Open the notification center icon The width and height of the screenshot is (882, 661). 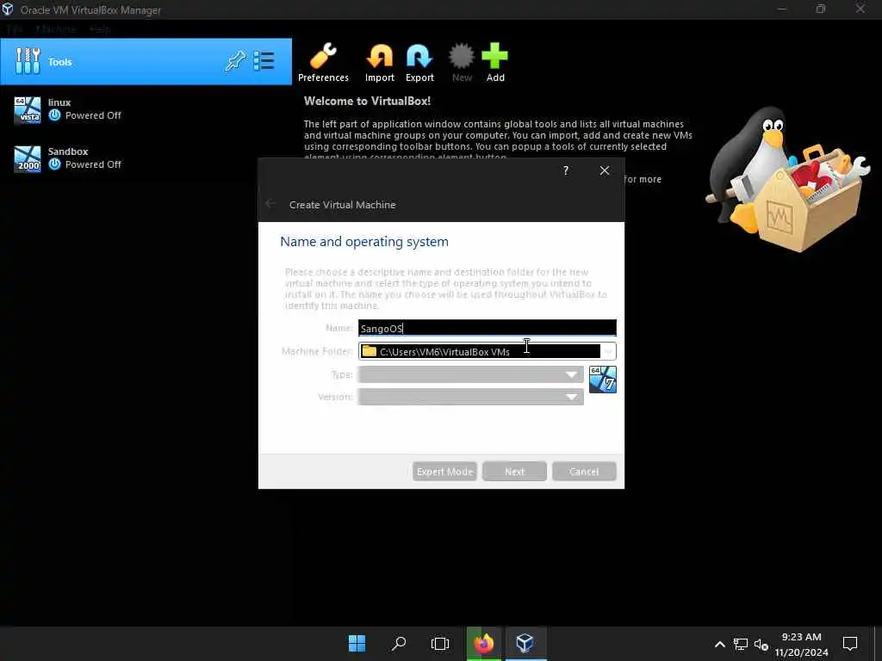850,644
